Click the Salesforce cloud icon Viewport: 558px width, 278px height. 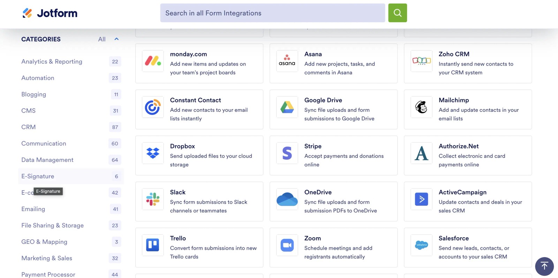(421, 245)
